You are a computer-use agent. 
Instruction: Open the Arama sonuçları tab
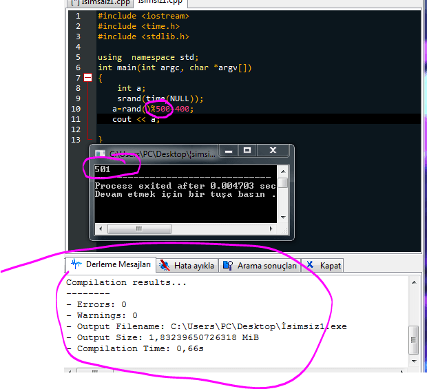[260, 265]
